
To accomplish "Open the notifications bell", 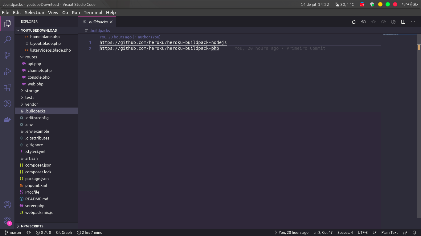I will (414, 233).
